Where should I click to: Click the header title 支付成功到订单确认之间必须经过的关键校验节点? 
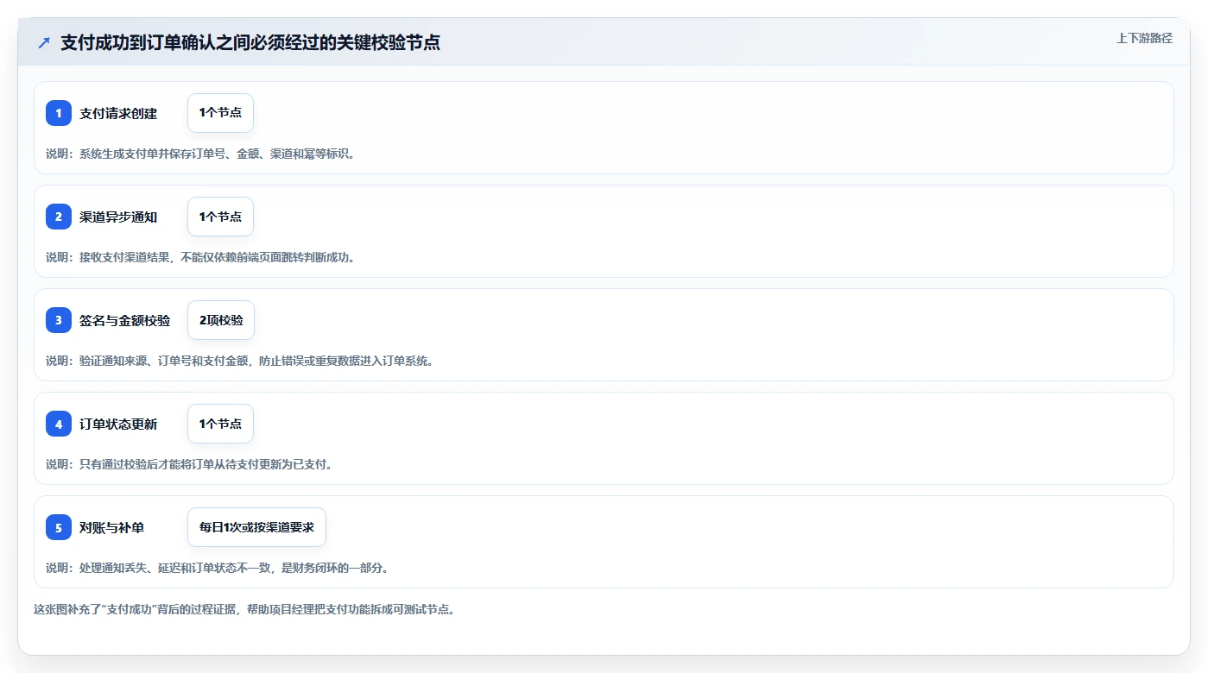tap(250, 42)
